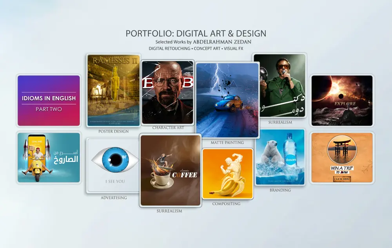392x248 pixels.
Task: Select the muscular banana compositing image
Action: 227,174
